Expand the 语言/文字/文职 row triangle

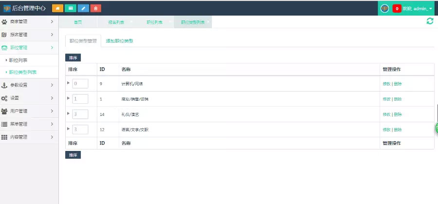coord(69,129)
